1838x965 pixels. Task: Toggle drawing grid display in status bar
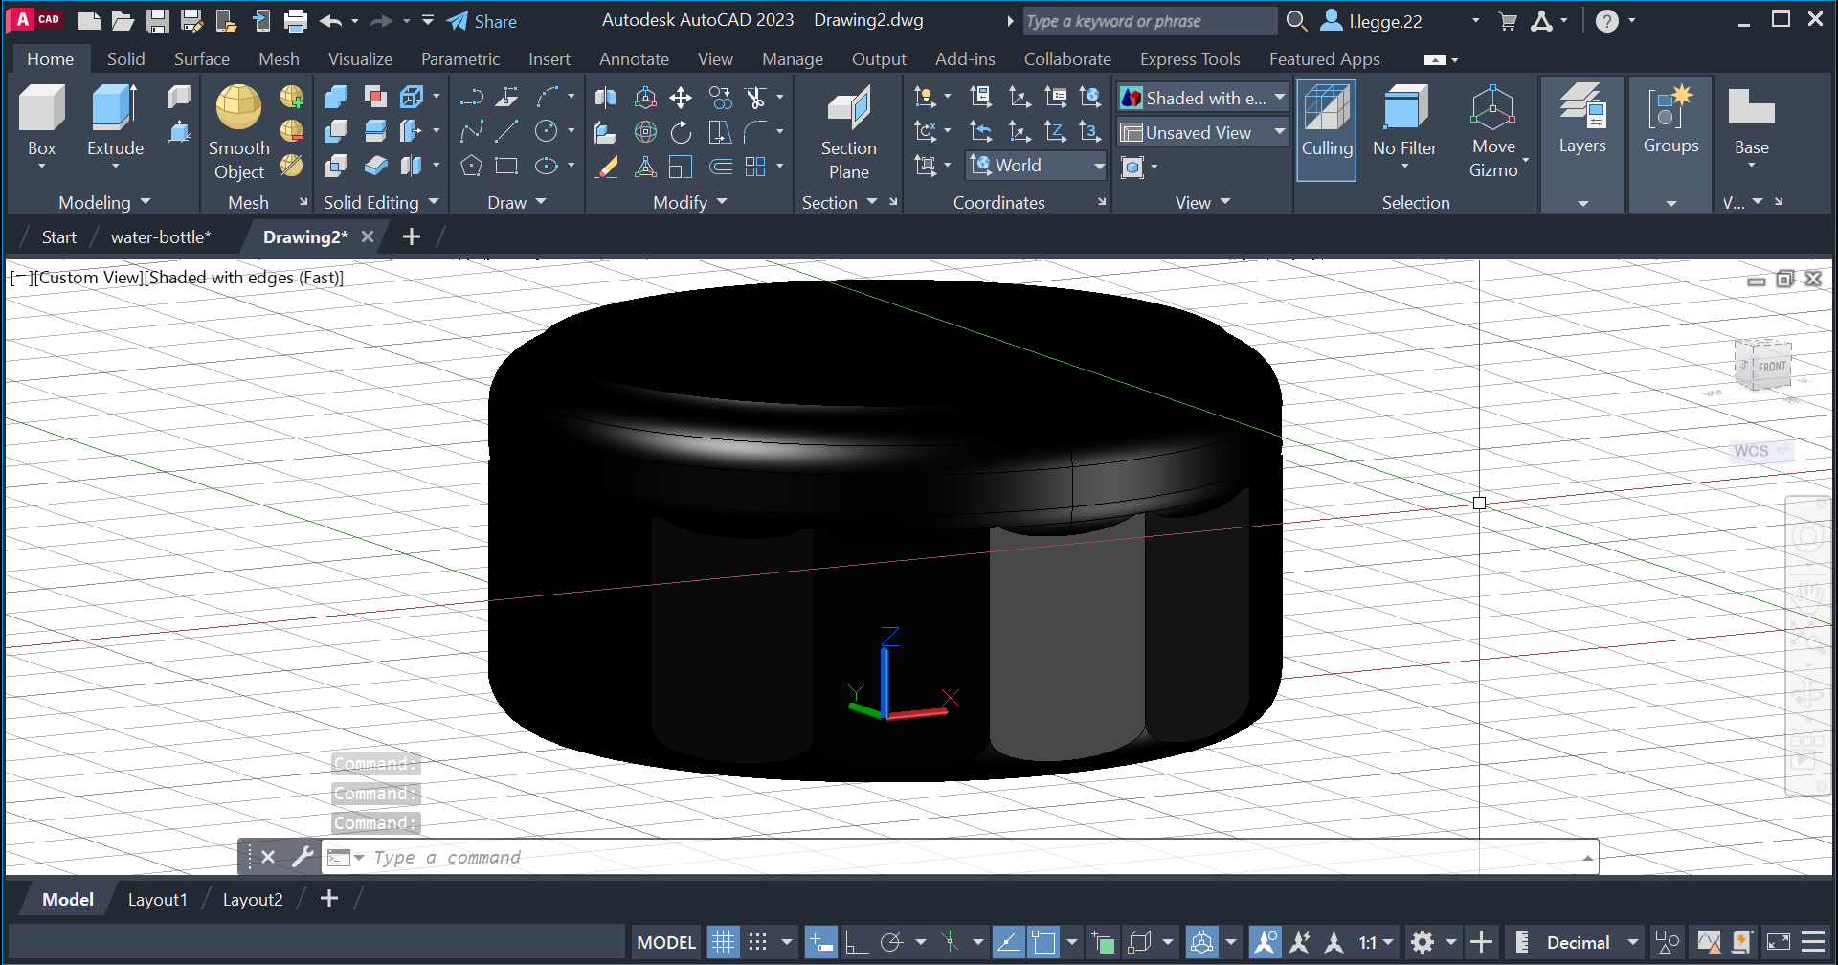pos(723,942)
